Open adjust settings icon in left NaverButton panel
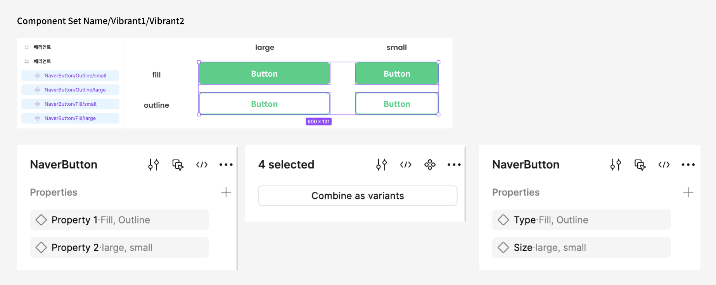 click(154, 165)
